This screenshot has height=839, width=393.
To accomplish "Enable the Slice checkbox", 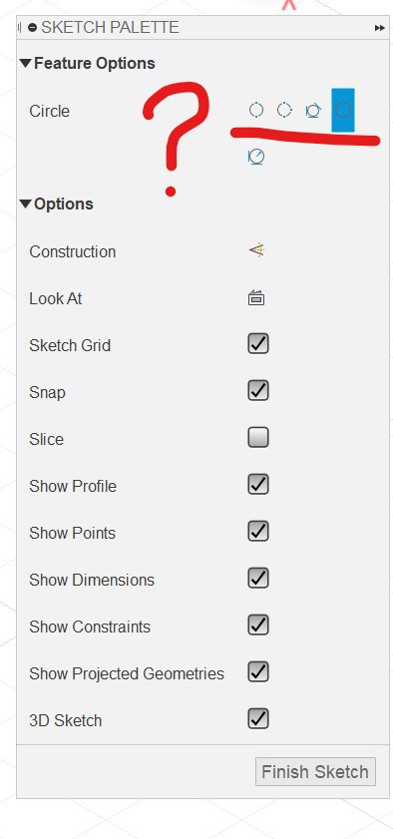I will tap(258, 437).
